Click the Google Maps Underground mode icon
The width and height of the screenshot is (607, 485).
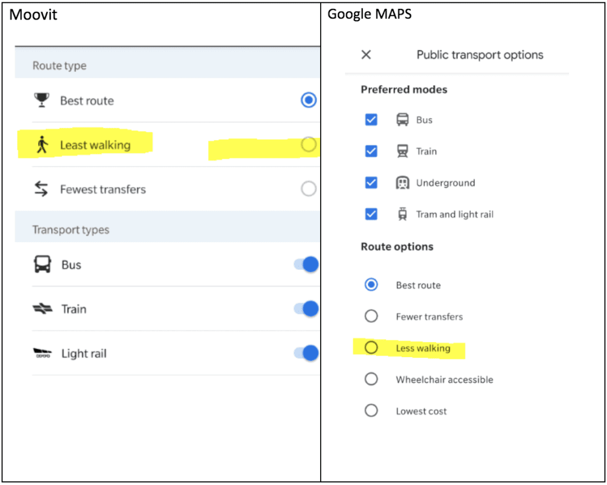point(402,182)
